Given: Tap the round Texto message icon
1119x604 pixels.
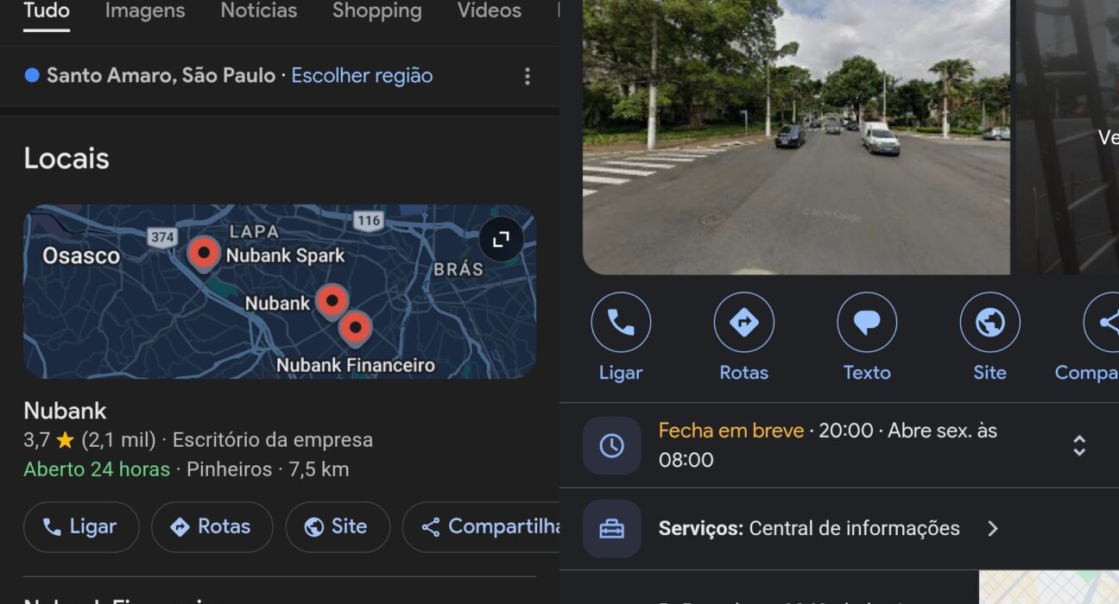Looking at the screenshot, I should (x=867, y=323).
